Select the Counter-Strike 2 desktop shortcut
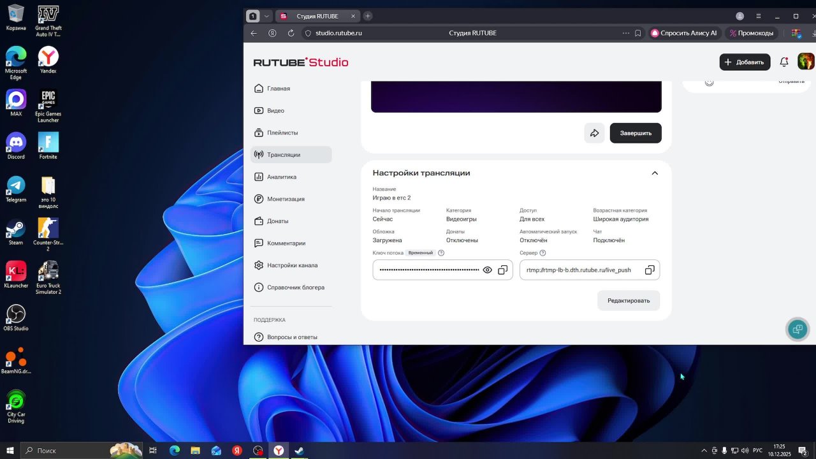The width and height of the screenshot is (816, 459). click(48, 235)
